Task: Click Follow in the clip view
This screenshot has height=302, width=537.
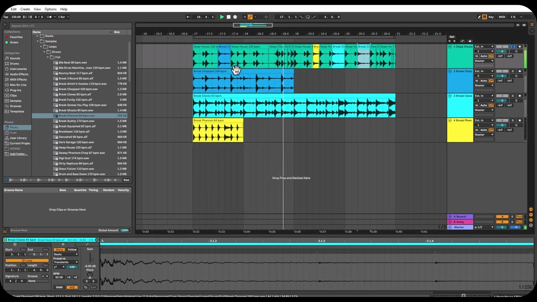Action: [x=72, y=250]
